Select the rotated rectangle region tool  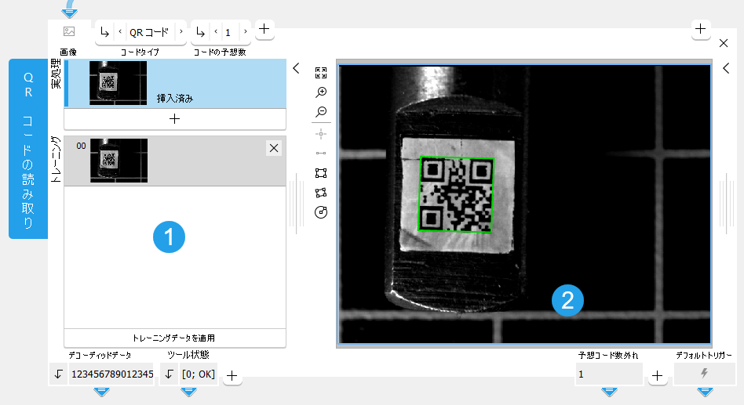[320, 193]
